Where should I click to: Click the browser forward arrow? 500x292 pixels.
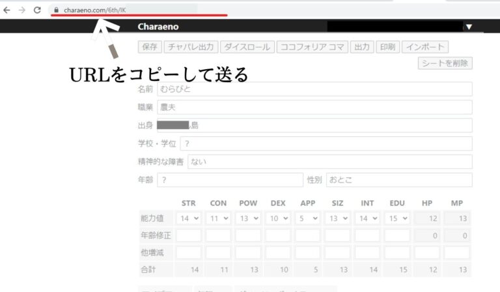(x=21, y=10)
